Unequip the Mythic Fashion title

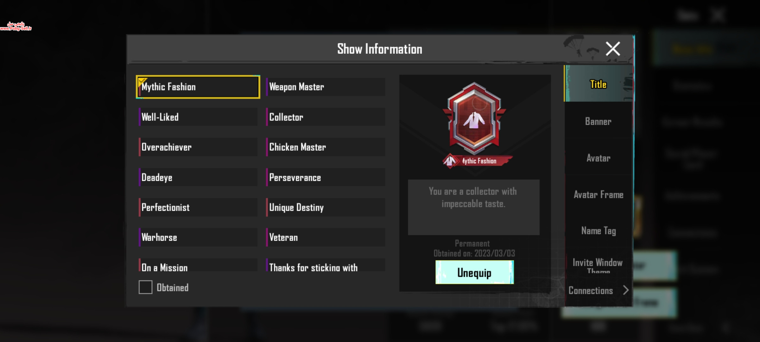(474, 272)
